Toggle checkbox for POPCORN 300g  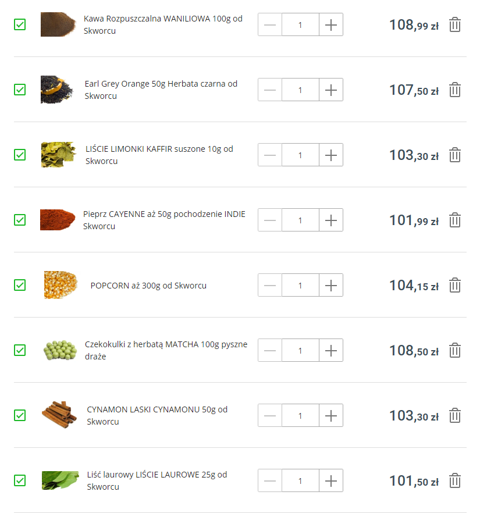pos(20,285)
